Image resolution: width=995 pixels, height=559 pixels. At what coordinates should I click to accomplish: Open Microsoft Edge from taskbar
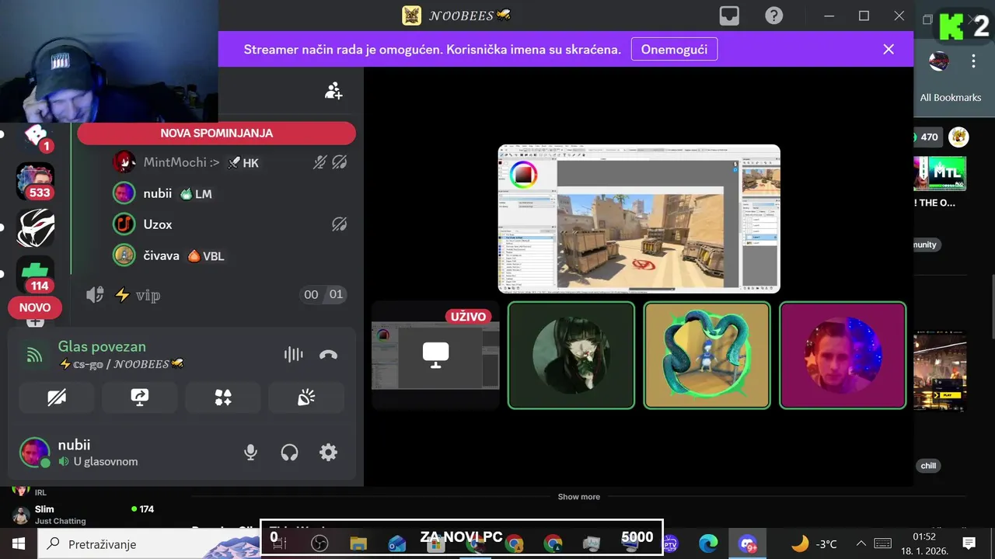pos(708,544)
